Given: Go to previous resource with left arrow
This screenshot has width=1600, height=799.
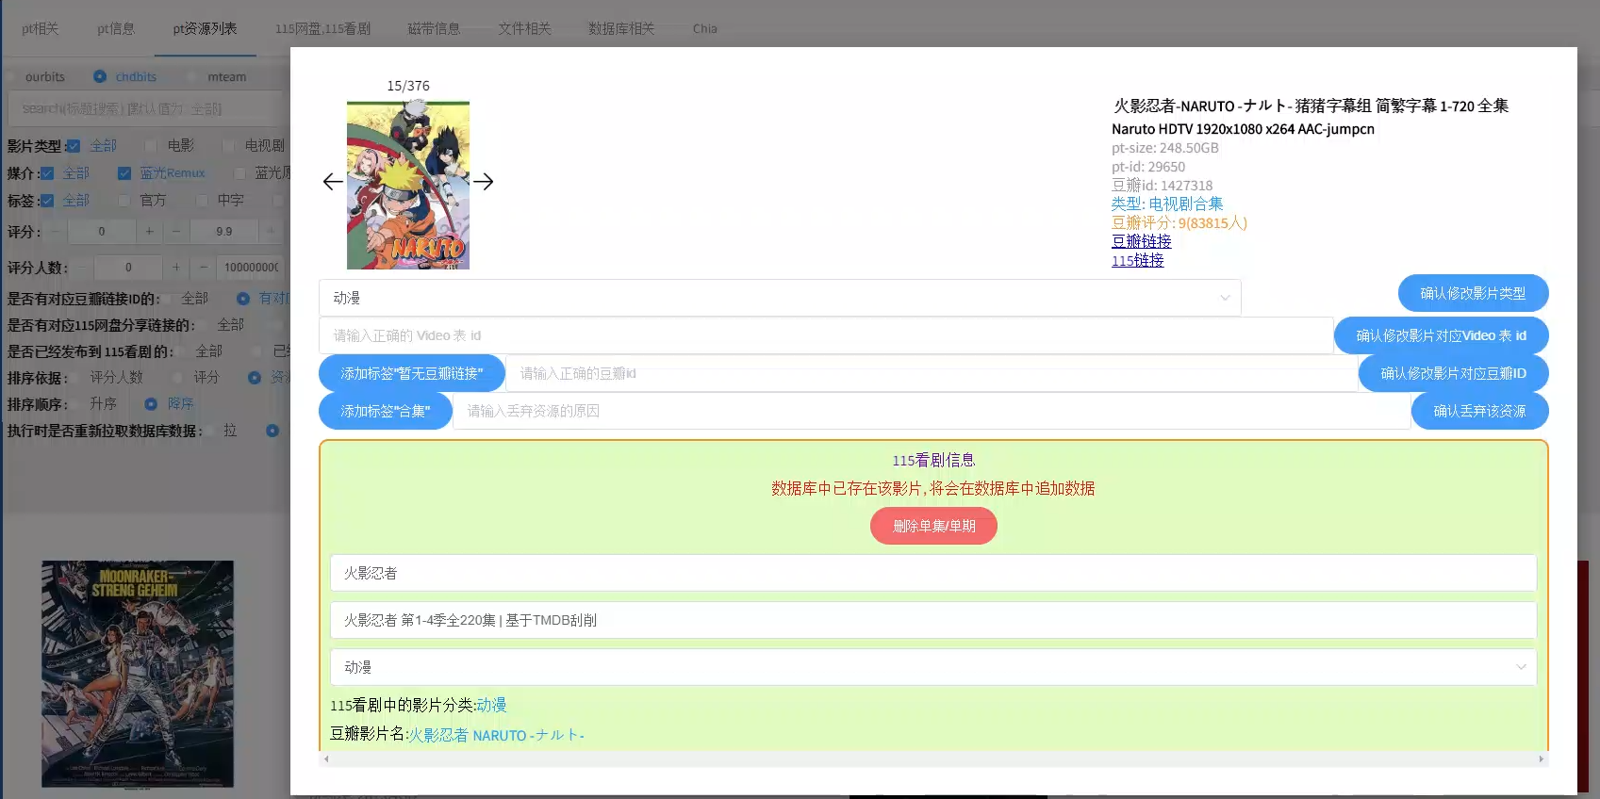Looking at the screenshot, I should click(333, 182).
